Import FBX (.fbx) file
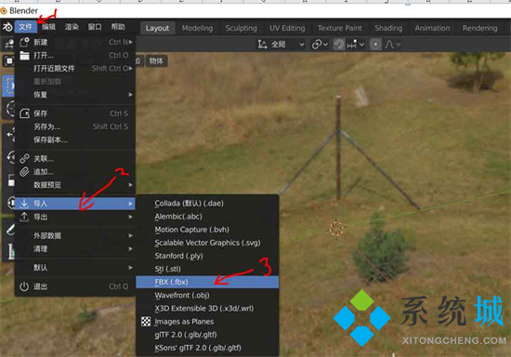Screen dimensions: 511x357 [x=207, y=282]
